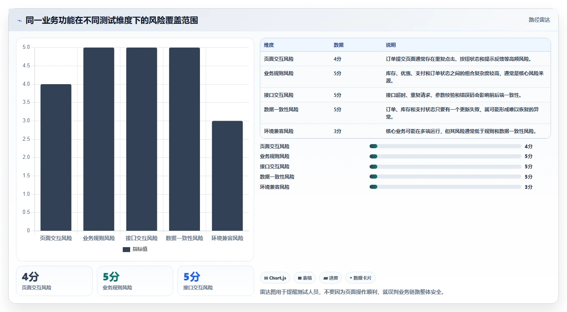Click the 2.5 y-axis tick label
567x312 pixels.
[26, 139]
